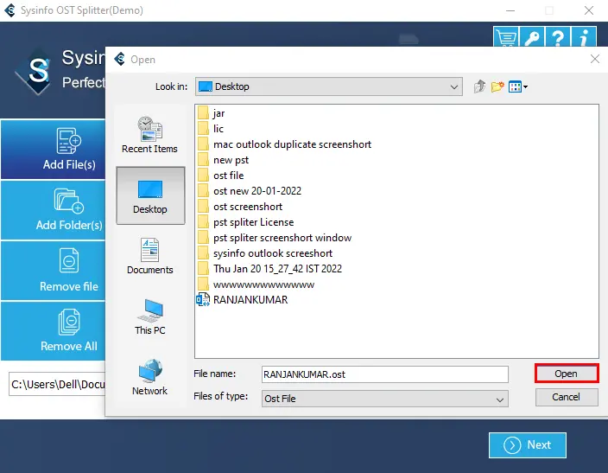
Task: Open the help question mark icon
Action: 558,37
